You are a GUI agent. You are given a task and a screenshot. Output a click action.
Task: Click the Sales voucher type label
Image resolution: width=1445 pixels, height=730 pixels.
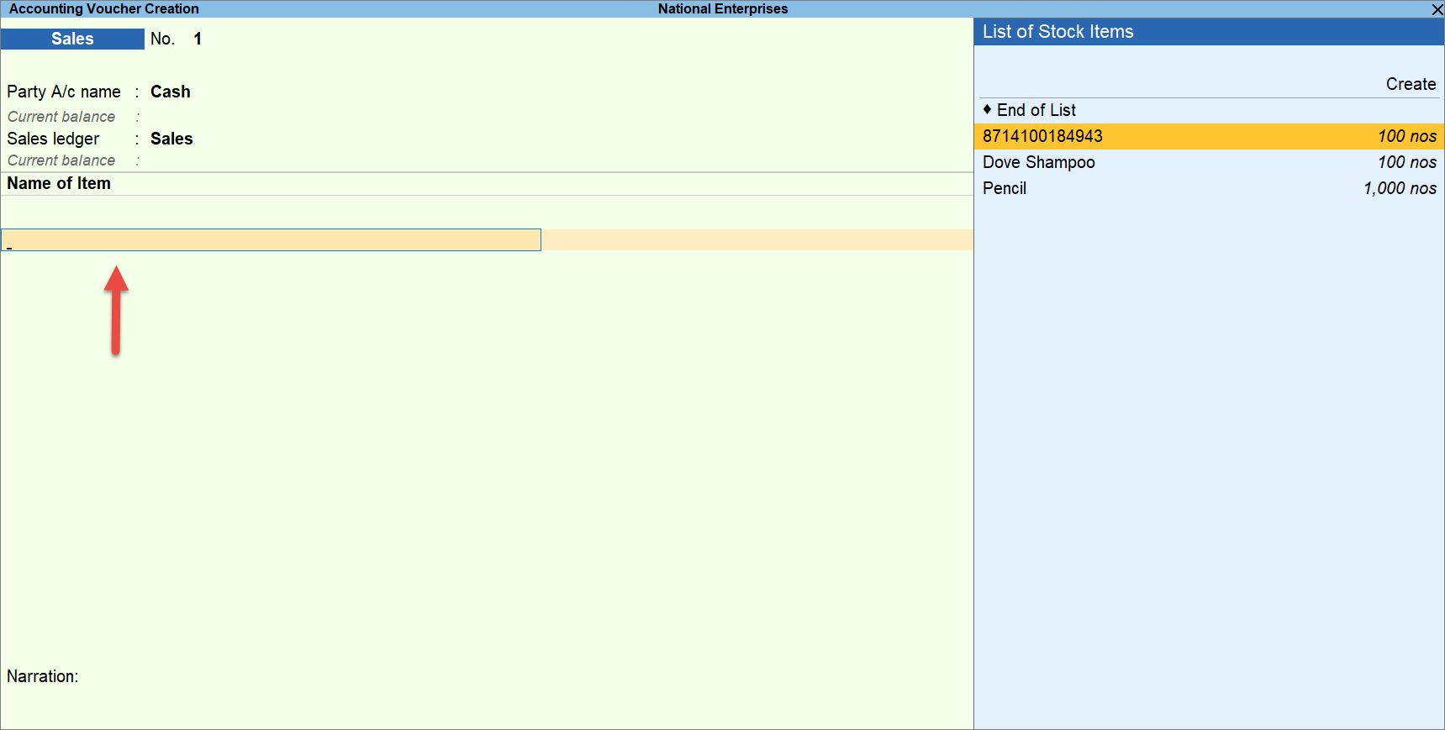(72, 39)
